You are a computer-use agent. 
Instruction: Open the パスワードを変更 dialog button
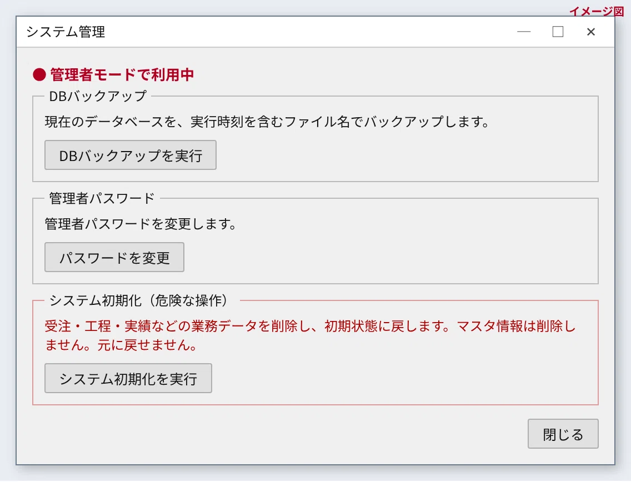pyautogui.click(x=114, y=257)
